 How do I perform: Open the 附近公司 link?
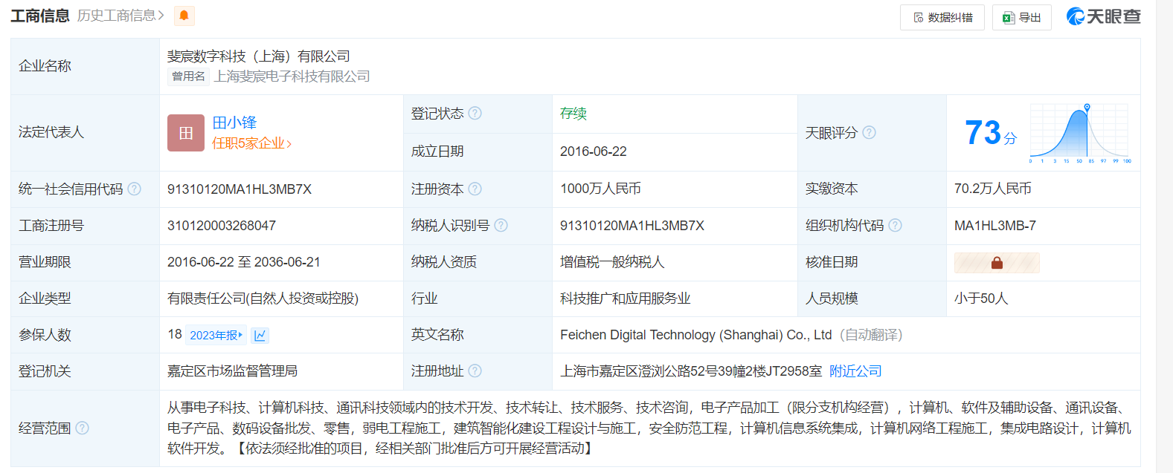[855, 371]
